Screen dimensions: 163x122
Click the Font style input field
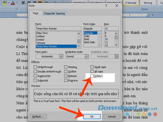tap(92, 29)
